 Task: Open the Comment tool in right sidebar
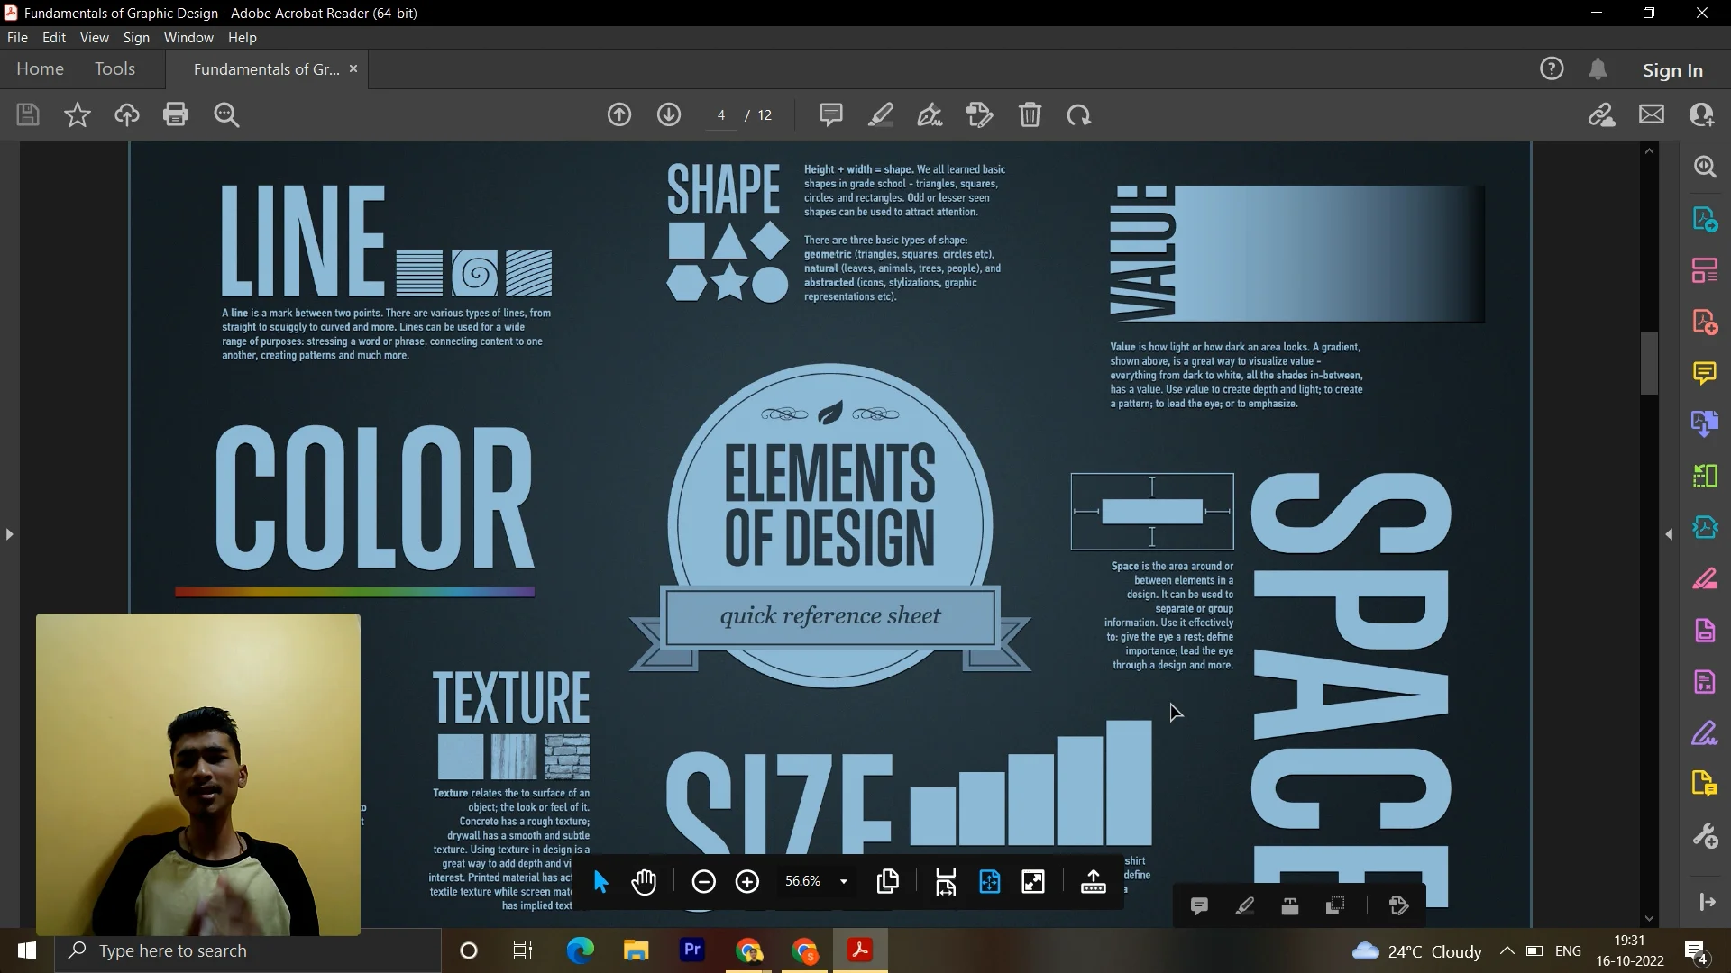(x=1705, y=372)
